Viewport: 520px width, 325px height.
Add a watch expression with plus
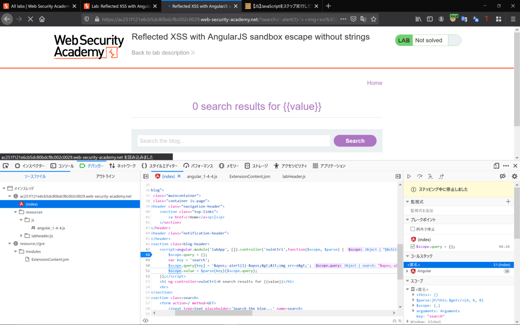coord(508,202)
